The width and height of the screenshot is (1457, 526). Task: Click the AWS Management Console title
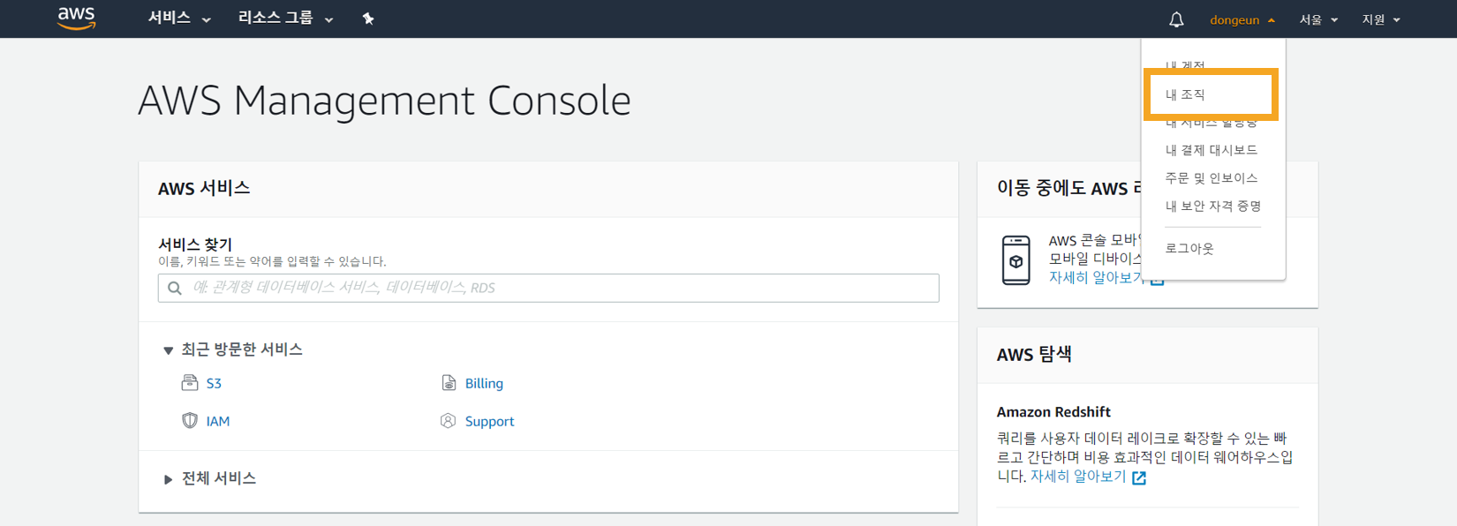pyautogui.click(x=385, y=101)
